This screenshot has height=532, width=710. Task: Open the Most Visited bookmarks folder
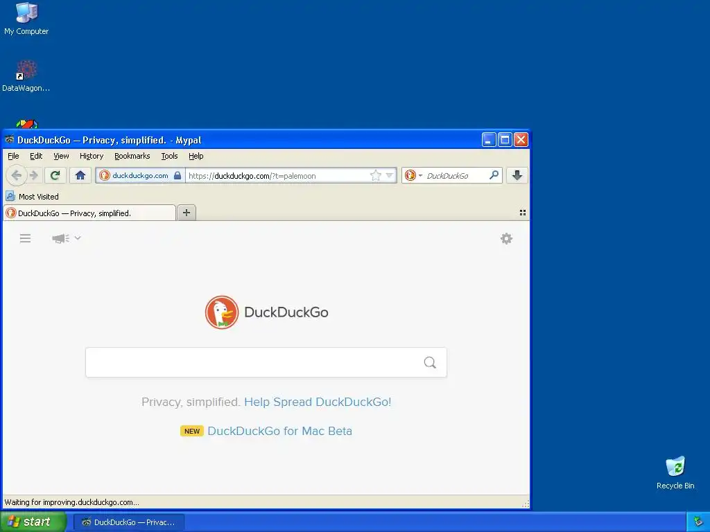(32, 197)
